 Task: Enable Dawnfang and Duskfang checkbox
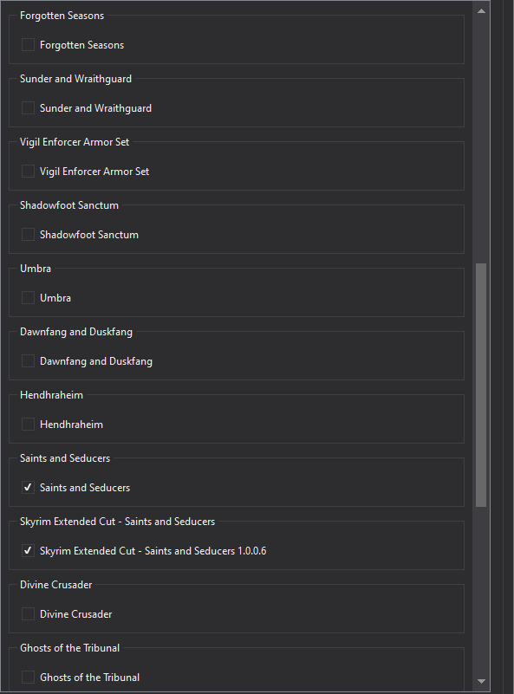pos(28,361)
